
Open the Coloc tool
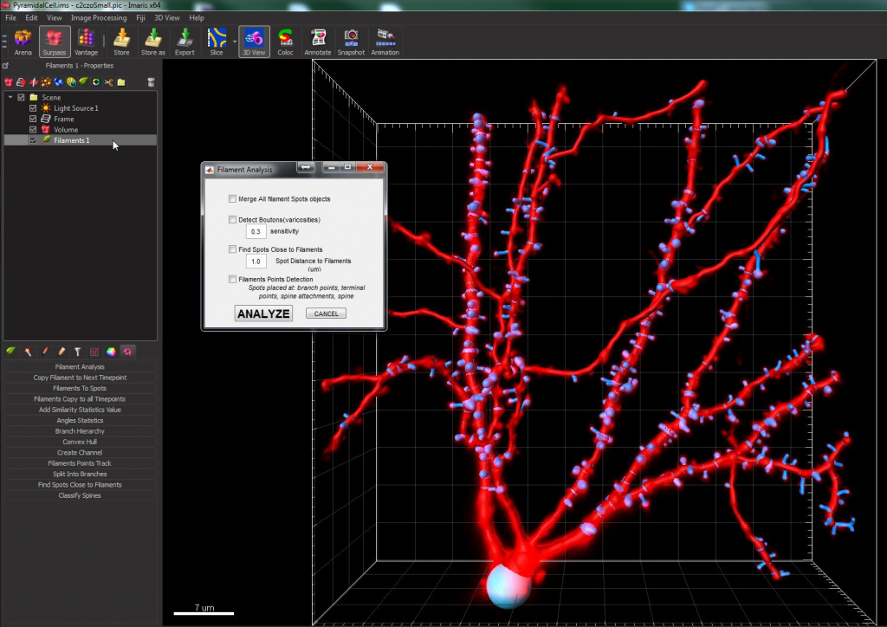(285, 42)
